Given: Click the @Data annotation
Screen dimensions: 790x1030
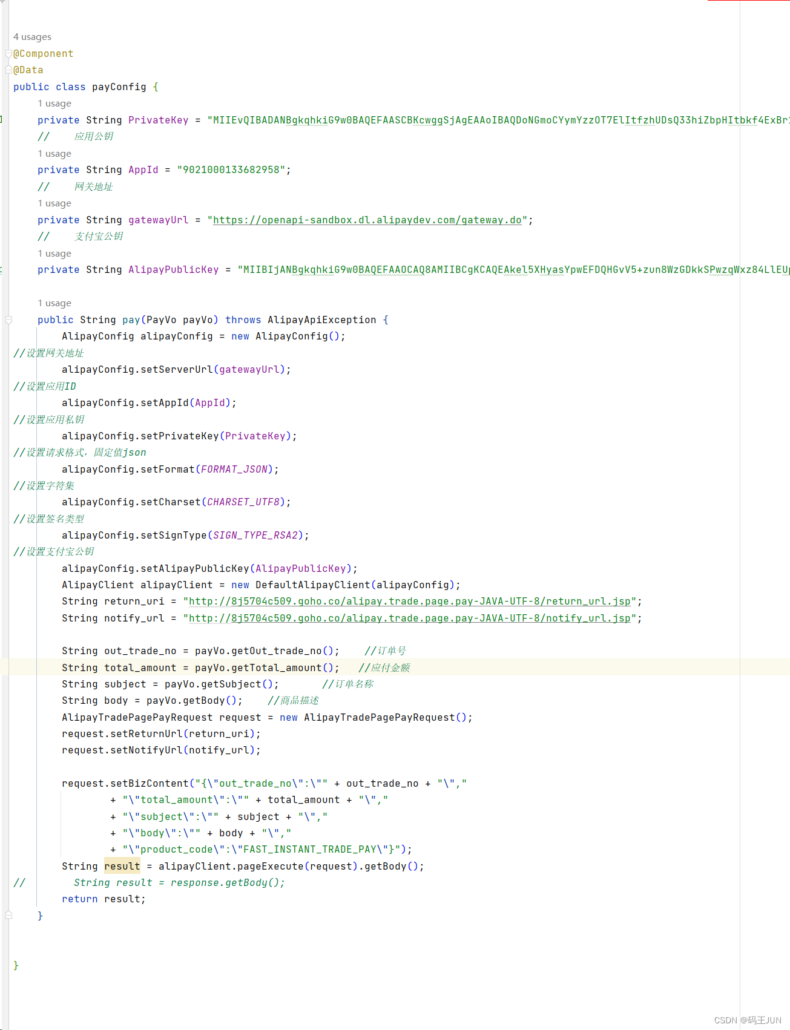Looking at the screenshot, I should click(x=28, y=70).
